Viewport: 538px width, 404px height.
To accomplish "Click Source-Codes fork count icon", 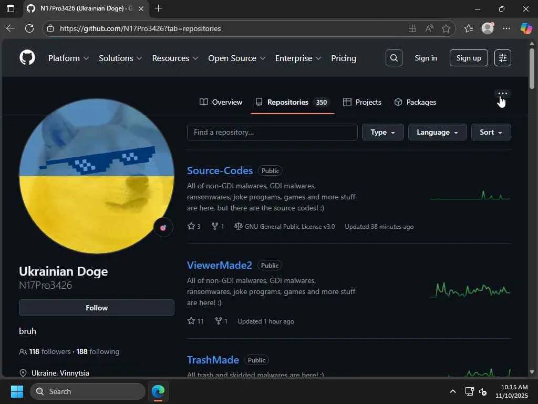I will click(x=214, y=226).
